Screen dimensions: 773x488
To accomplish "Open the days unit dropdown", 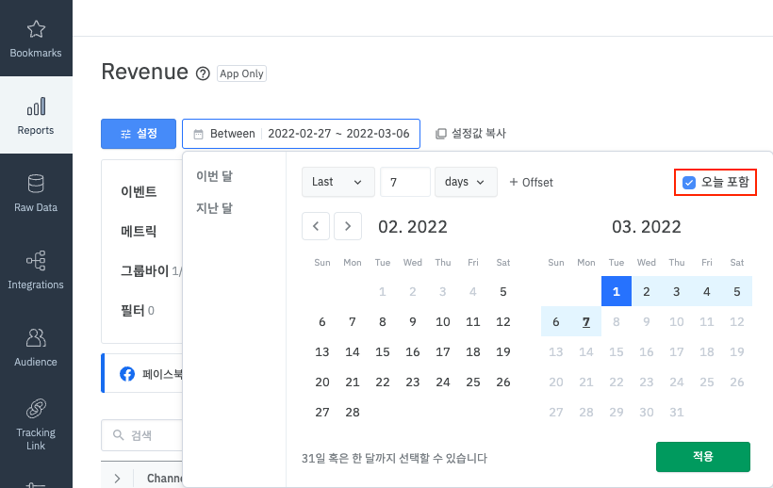I will pos(466,182).
